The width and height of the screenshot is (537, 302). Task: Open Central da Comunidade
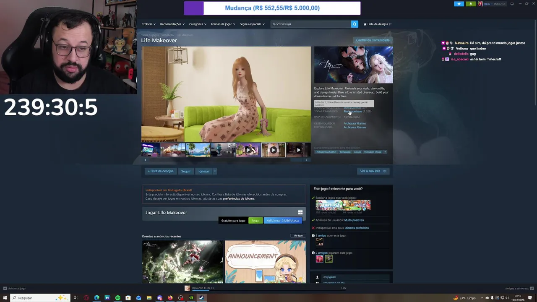[x=373, y=40]
